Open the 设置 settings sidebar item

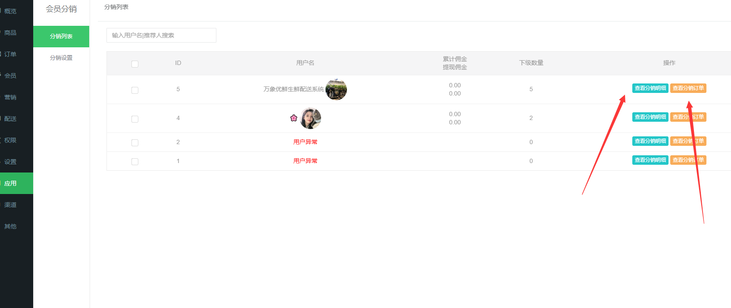[x=10, y=162]
